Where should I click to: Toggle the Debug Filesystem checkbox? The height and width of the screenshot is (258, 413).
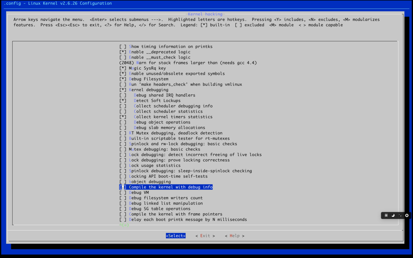123,79
